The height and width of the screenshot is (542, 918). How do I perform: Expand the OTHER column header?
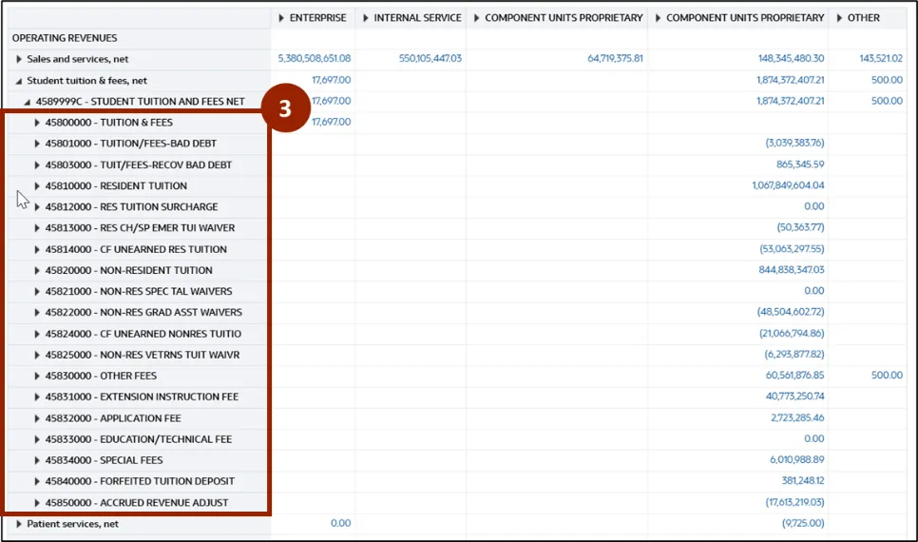[839, 18]
